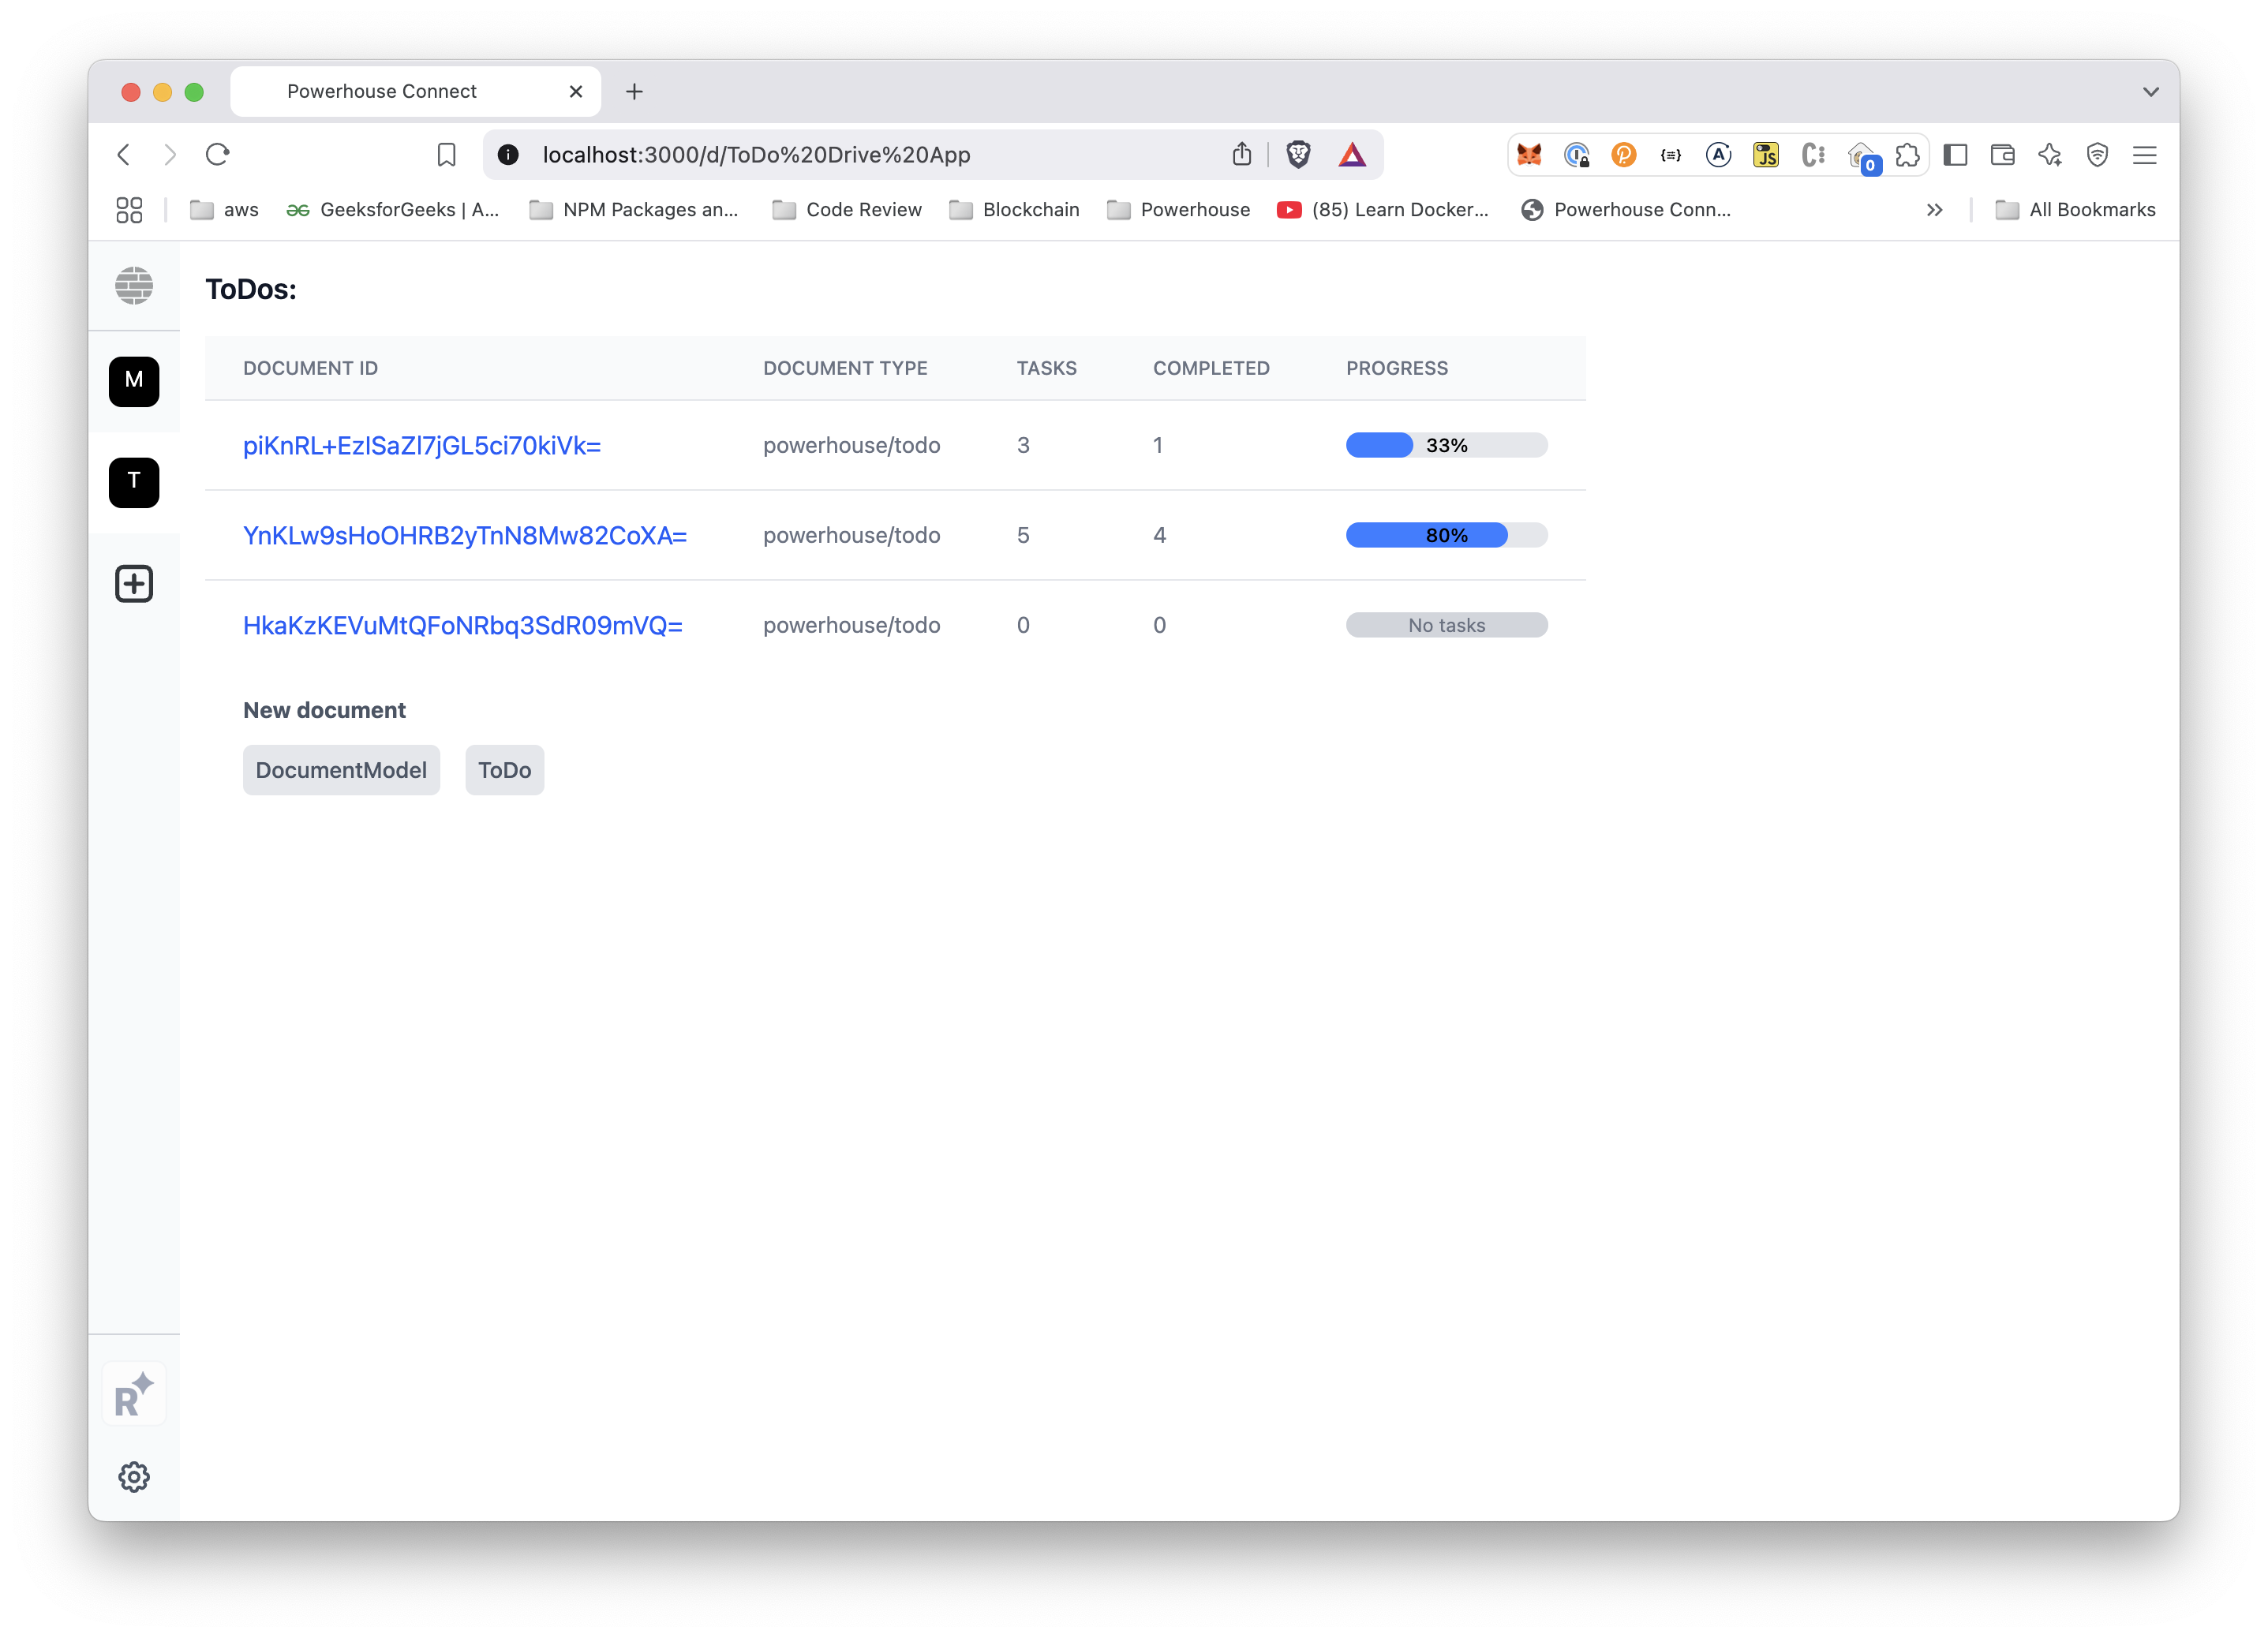Viewport: 2268px width, 1638px height.
Task: Open the Renown R login icon
Action: click(134, 1394)
